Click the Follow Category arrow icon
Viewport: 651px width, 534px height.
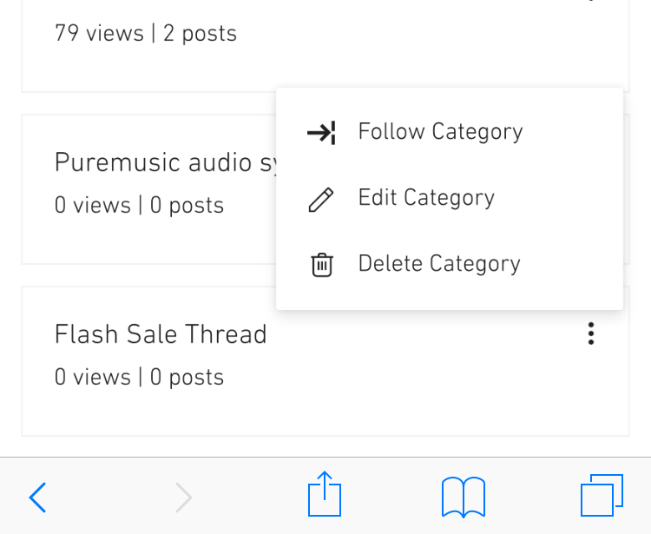coord(321,133)
